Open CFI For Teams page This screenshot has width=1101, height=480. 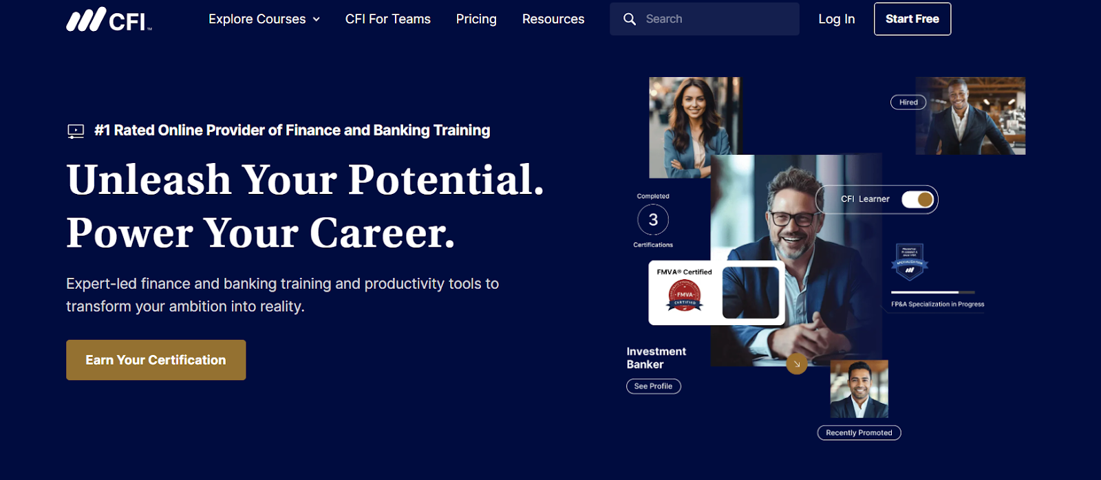point(388,19)
